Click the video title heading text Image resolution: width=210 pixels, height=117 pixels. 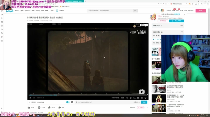point(45,18)
